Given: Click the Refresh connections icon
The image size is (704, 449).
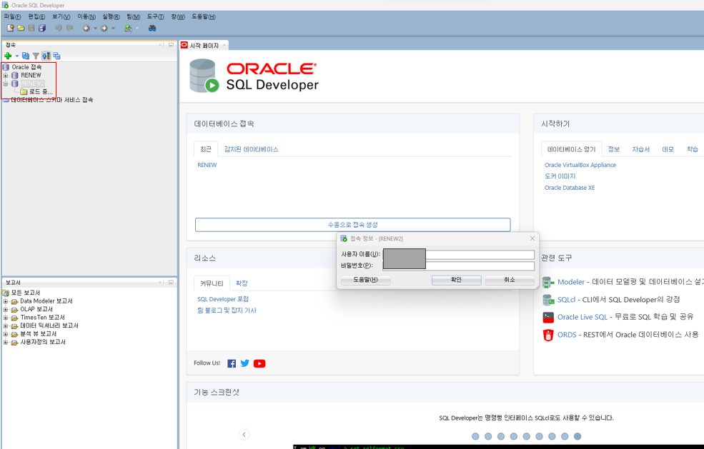Looking at the screenshot, I should click(26, 56).
